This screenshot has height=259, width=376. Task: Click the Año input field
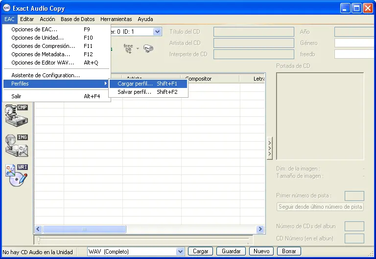coord(355,32)
